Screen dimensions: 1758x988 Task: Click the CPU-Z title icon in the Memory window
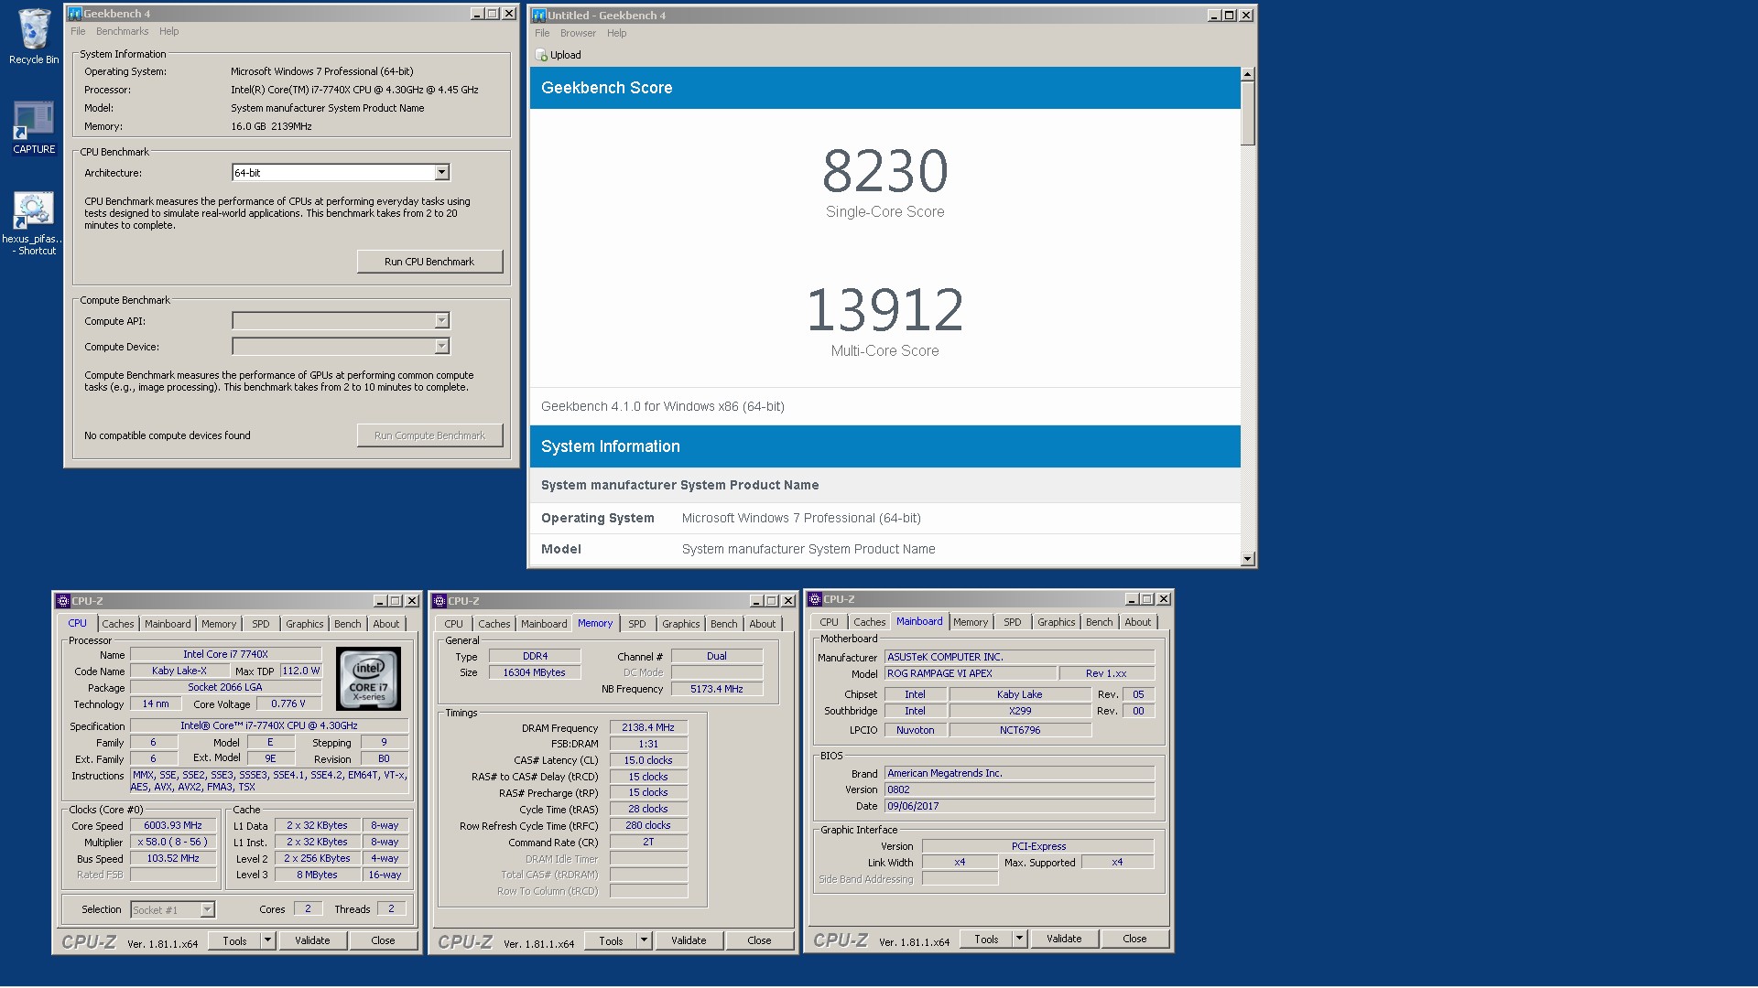(x=439, y=601)
